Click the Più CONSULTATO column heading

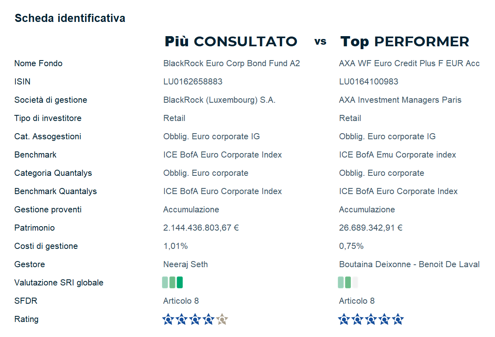coord(231,41)
